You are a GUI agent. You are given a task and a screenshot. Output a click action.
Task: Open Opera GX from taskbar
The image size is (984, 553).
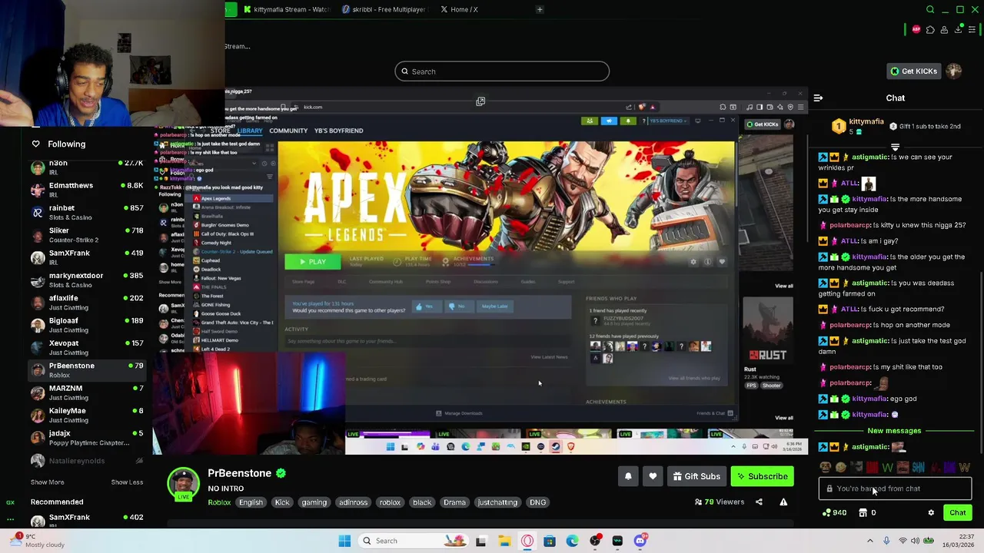[x=527, y=541]
